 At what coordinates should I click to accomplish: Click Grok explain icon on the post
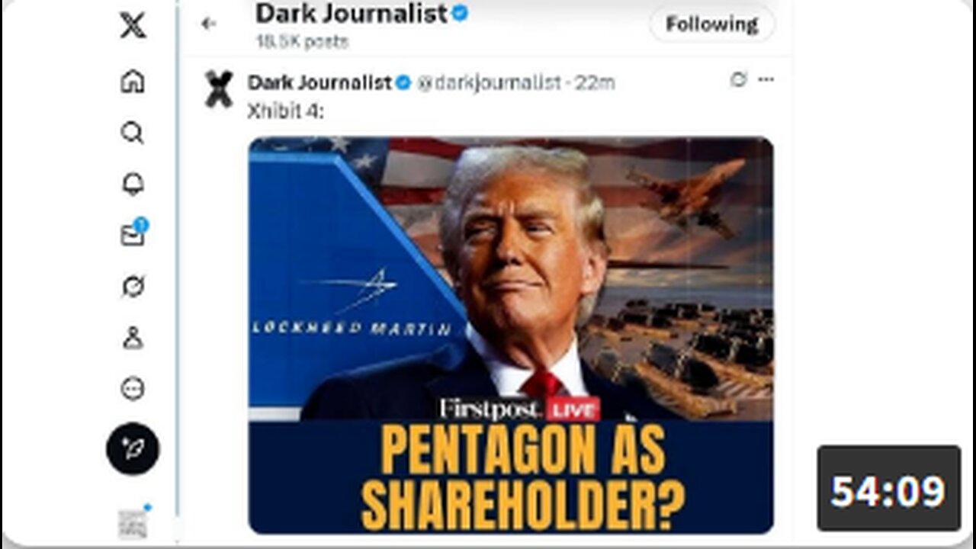(x=738, y=80)
